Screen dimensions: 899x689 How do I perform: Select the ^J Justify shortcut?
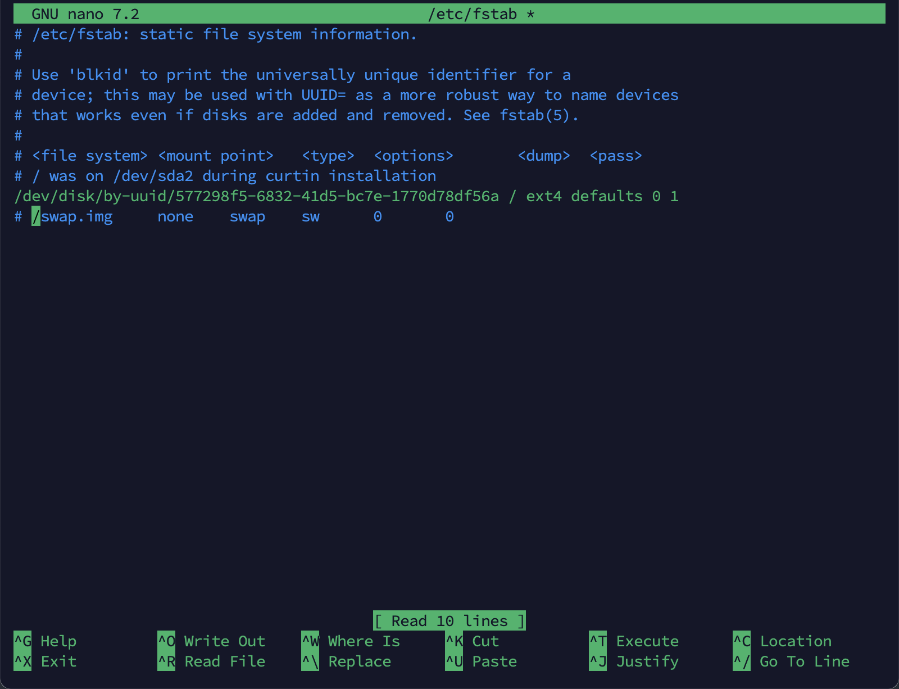coord(634,661)
